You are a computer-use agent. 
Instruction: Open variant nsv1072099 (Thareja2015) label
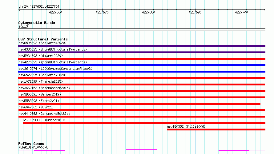pos(41,81)
